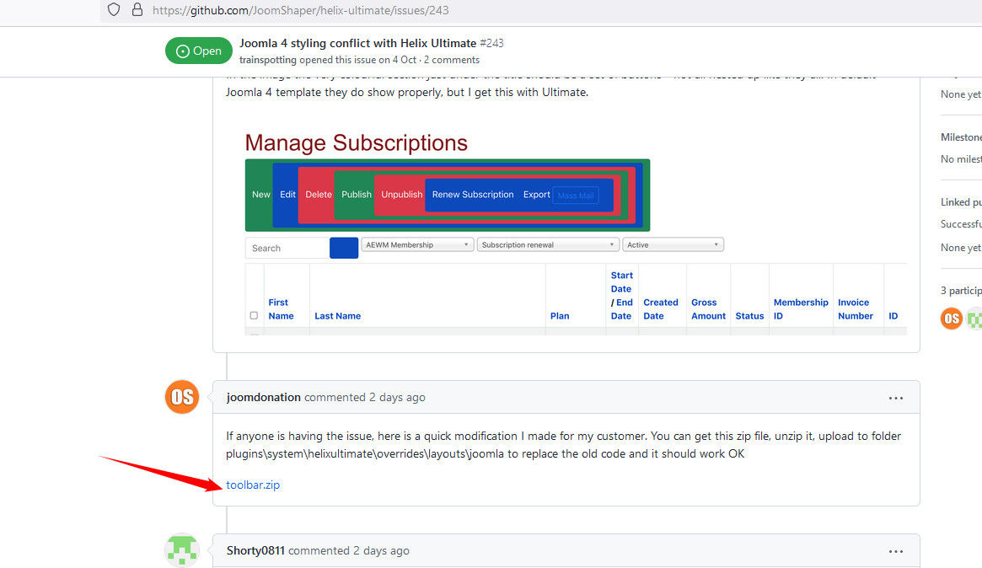Click Shorty0811's green pixel avatar

click(182, 550)
